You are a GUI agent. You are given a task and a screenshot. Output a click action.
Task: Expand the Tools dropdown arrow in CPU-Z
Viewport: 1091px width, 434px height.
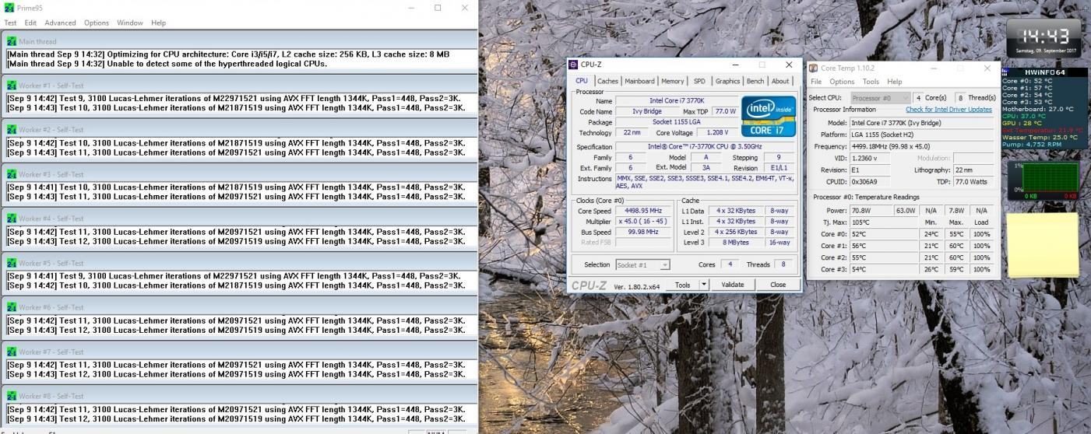coord(704,285)
